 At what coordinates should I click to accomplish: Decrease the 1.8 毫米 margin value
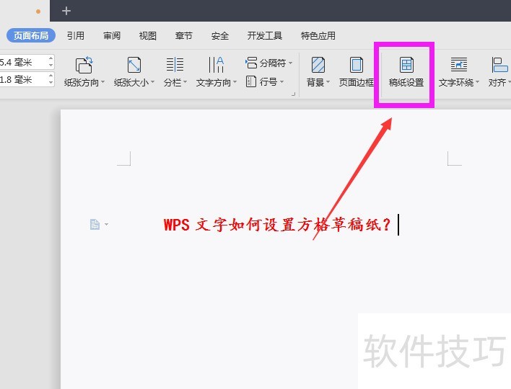point(51,83)
